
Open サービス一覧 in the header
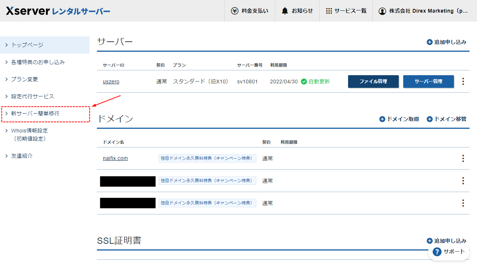346,11
